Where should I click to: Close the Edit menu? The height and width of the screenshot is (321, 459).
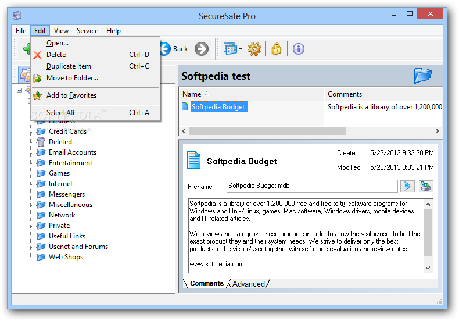coord(40,31)
